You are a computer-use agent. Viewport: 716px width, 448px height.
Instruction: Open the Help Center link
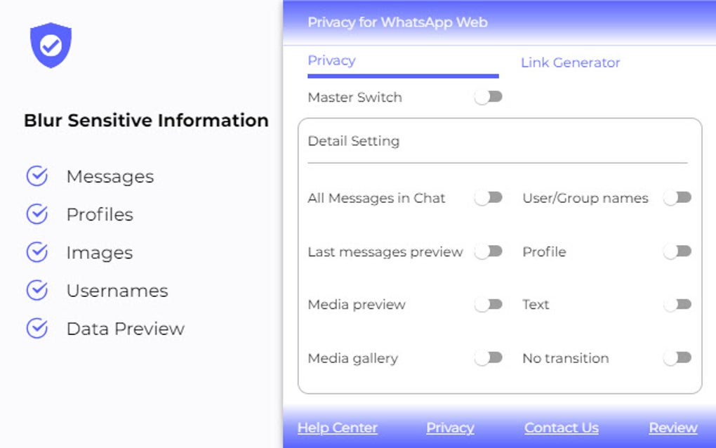point(337,428)
